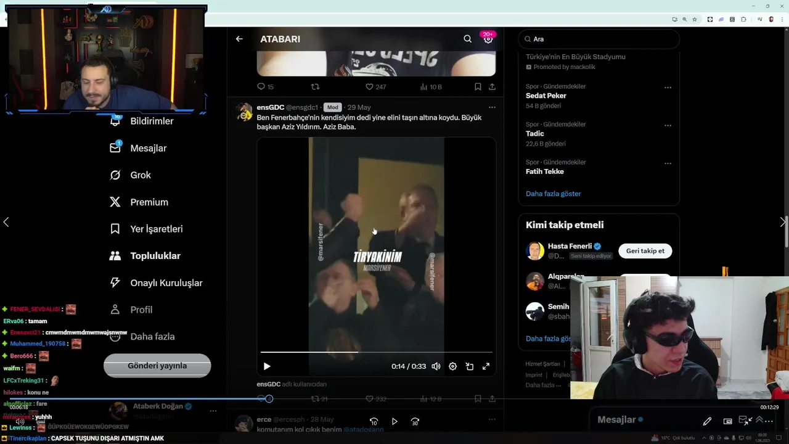789x444 pixels.
Task: Click Geri takip et for Hasta Fenerli
Action: pyautogui.click(x=645, y=251)
